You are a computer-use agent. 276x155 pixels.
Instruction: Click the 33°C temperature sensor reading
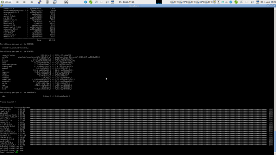(x=201, y=2)
